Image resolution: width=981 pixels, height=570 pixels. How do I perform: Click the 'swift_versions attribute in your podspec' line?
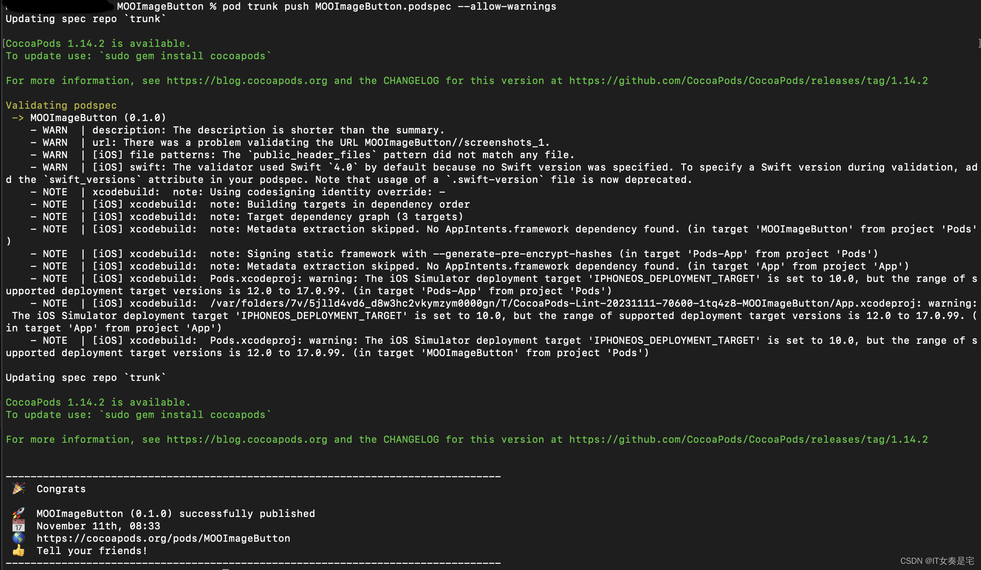coord(349,179)
